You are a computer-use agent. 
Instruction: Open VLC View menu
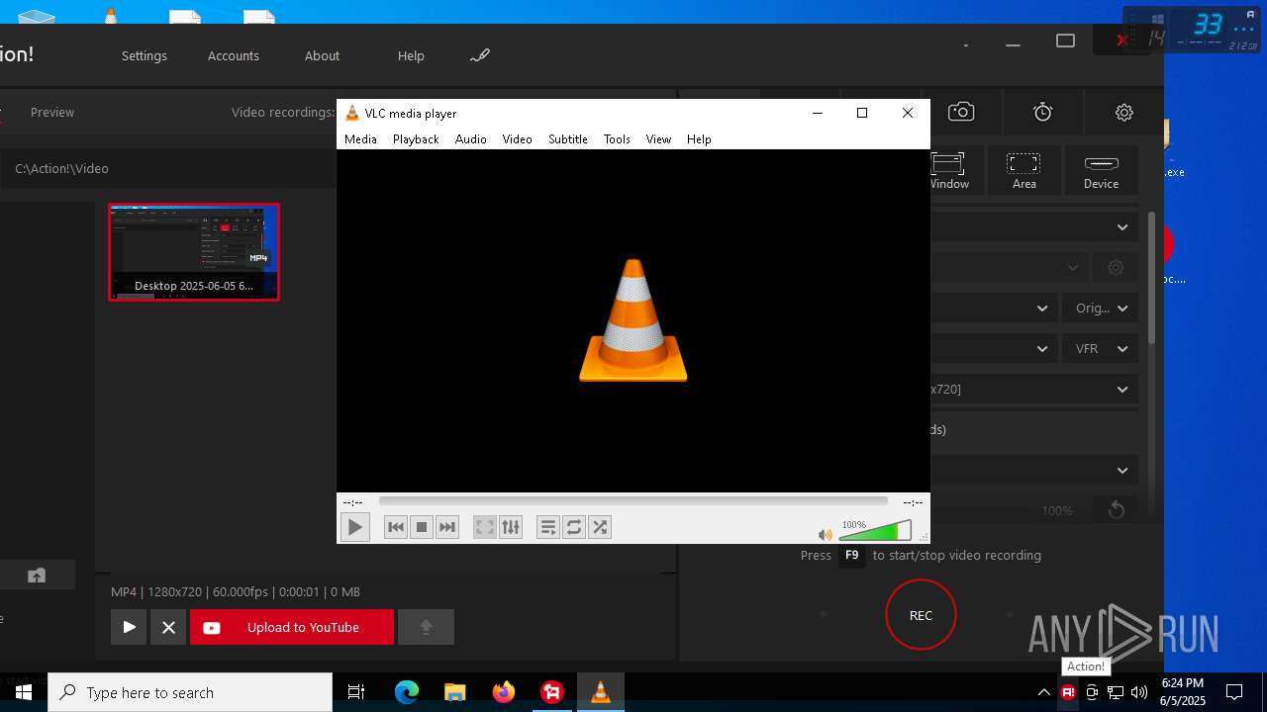click(658, 139)
